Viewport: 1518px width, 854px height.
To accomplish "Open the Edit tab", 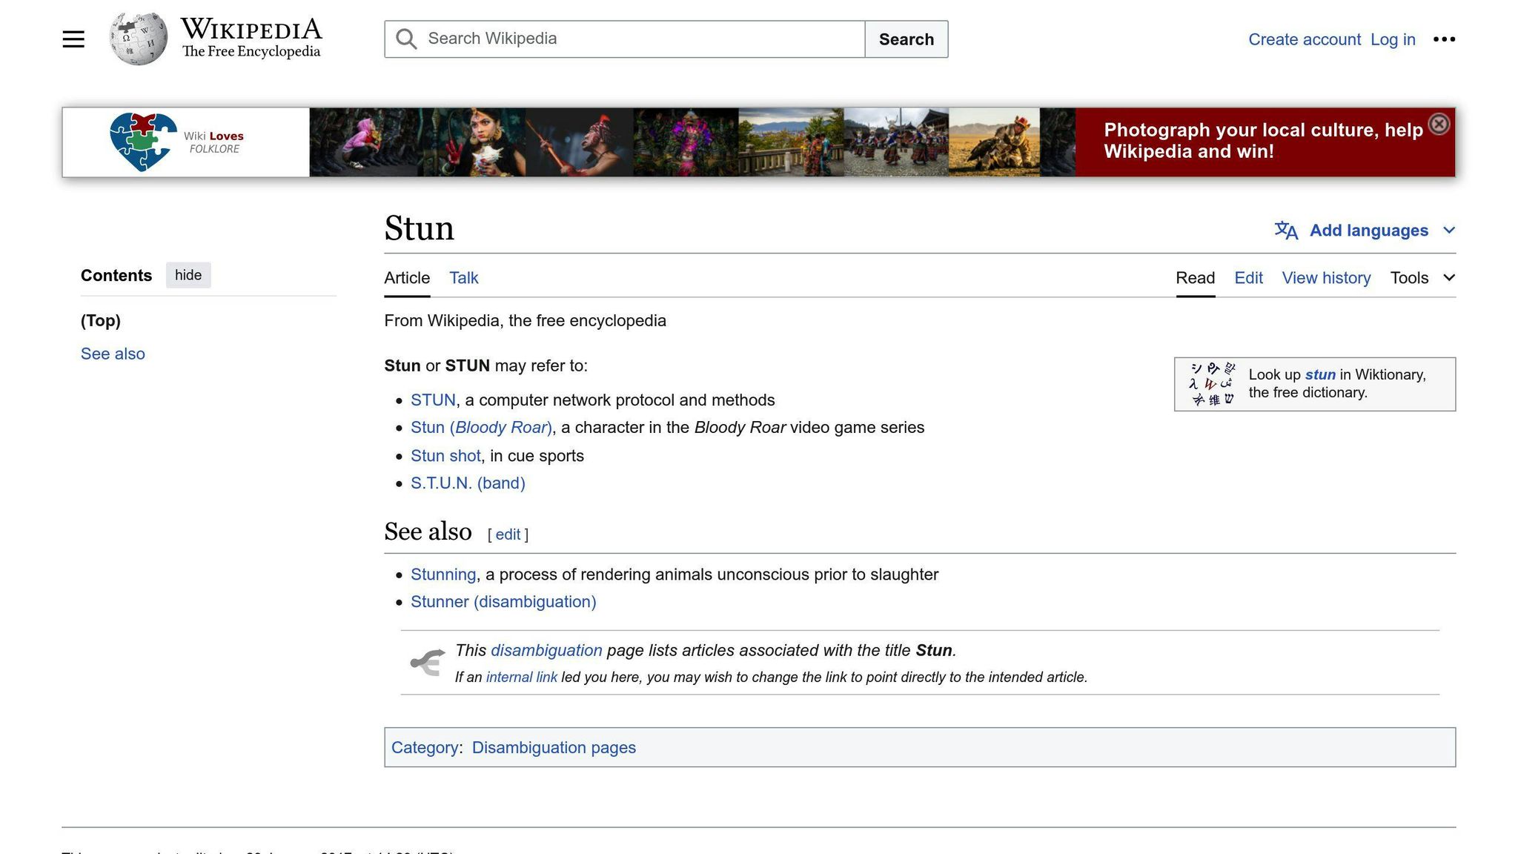I will point(1248,278).
